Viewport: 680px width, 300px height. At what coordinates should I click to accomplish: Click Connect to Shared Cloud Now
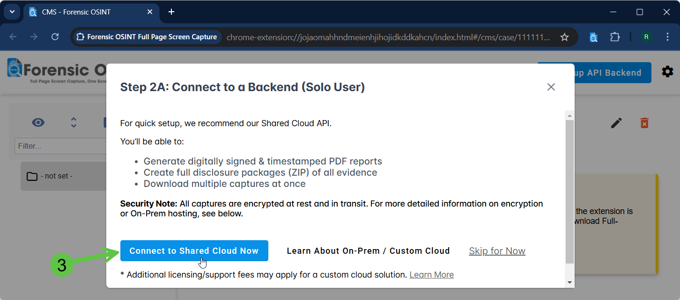(x=194, y=251)
